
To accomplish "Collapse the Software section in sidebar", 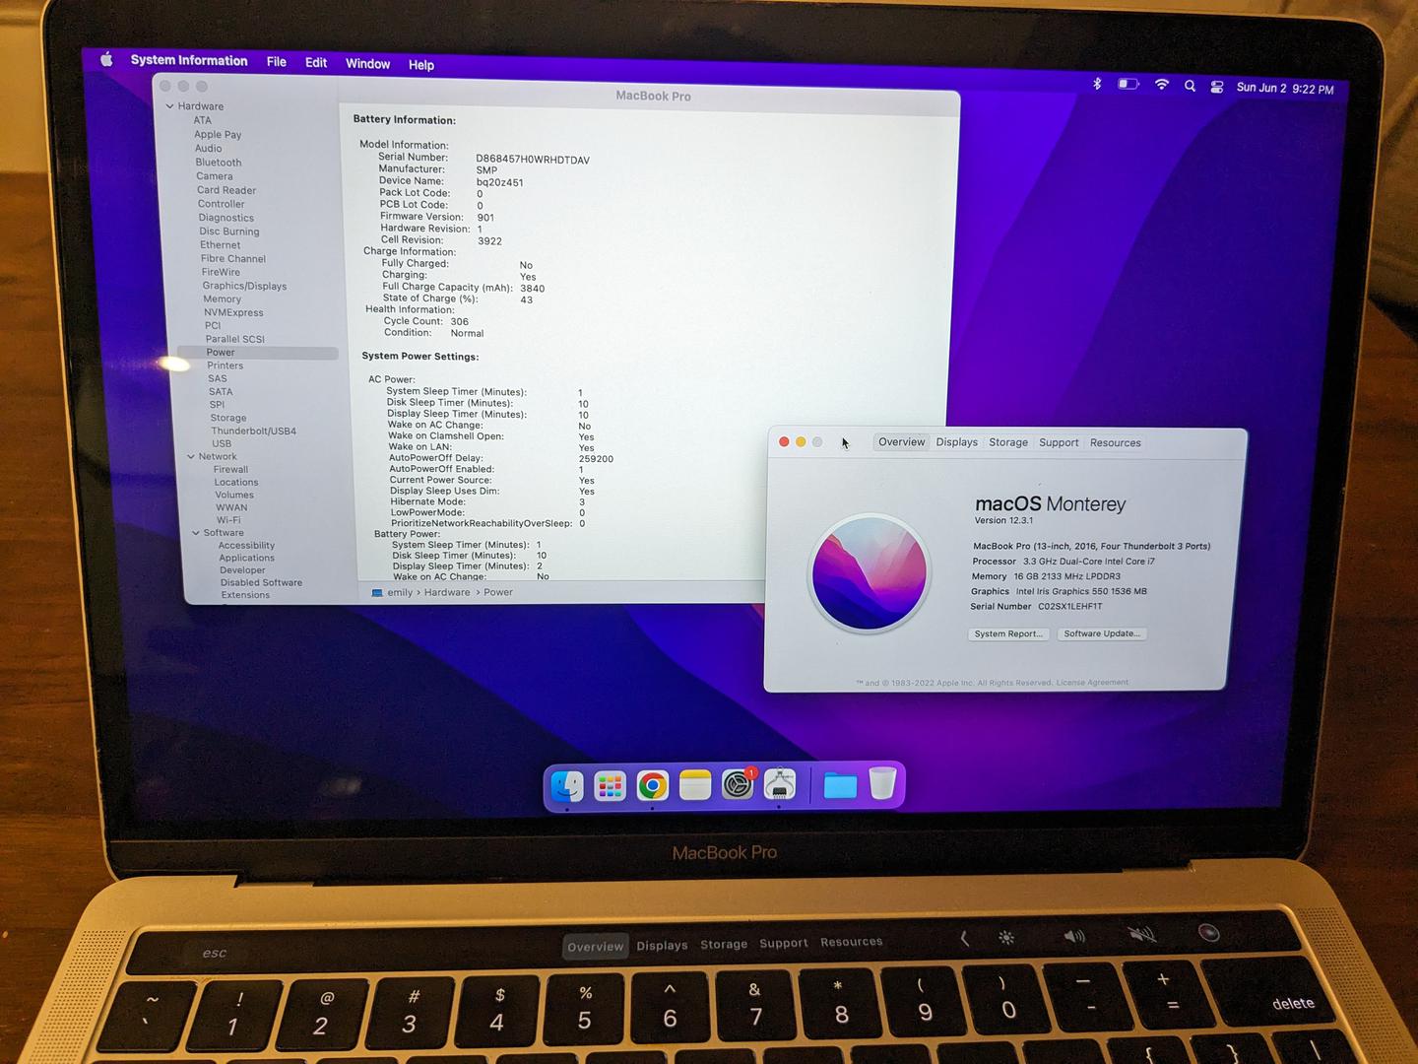I will 196,533.
